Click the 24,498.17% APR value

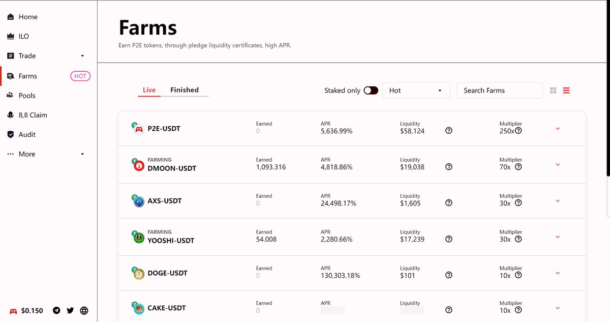339,203
